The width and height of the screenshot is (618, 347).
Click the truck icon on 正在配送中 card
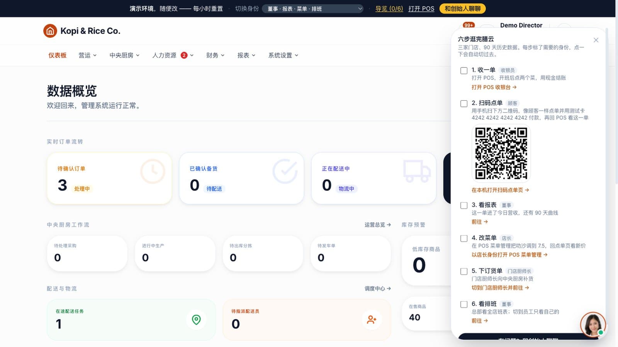(417, 171)
